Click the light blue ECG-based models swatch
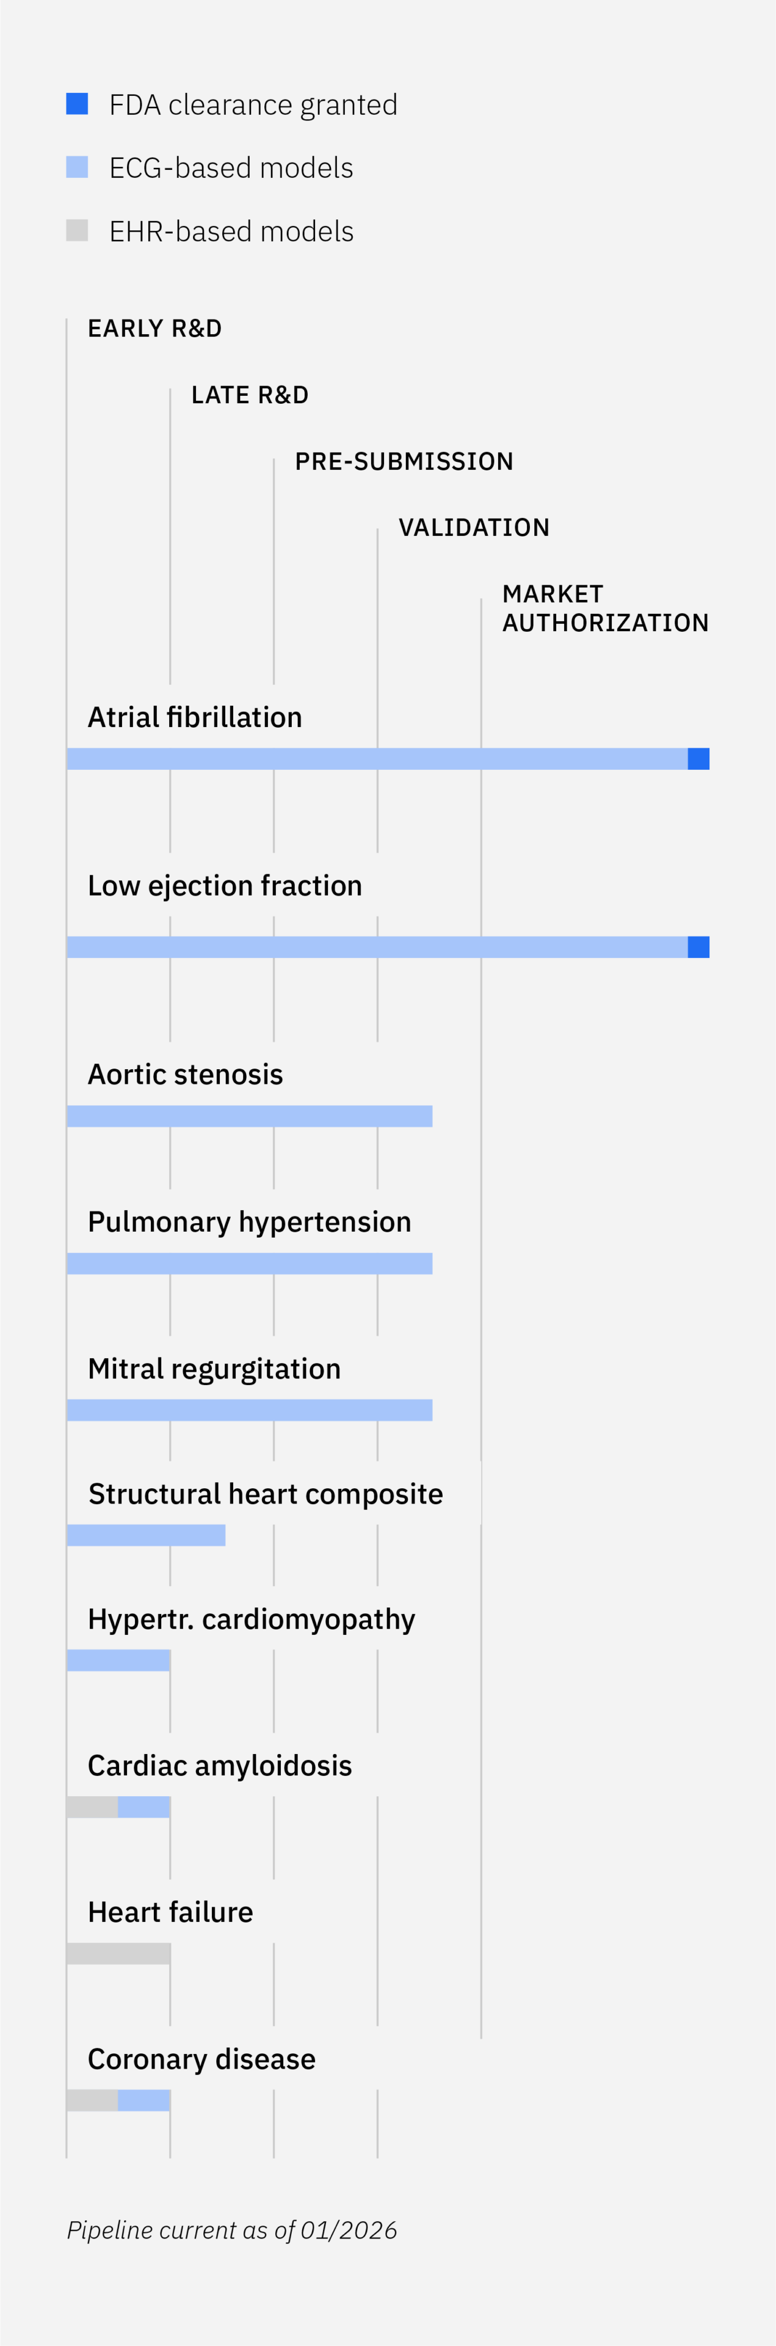Viewport: 776px width, 2346px height. coord(78,167)
